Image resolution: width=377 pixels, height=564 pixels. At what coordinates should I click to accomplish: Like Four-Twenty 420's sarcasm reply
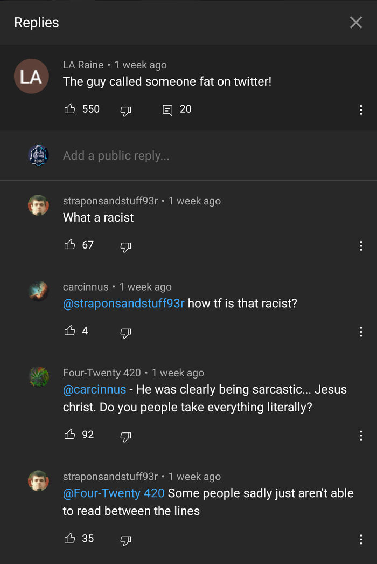[x=69, y=434]
